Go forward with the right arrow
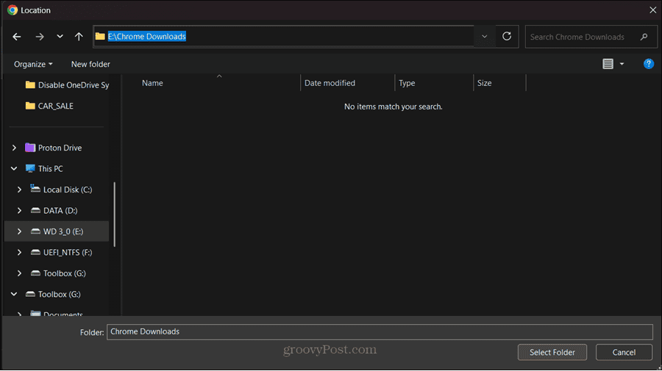 tap(40, 37)
